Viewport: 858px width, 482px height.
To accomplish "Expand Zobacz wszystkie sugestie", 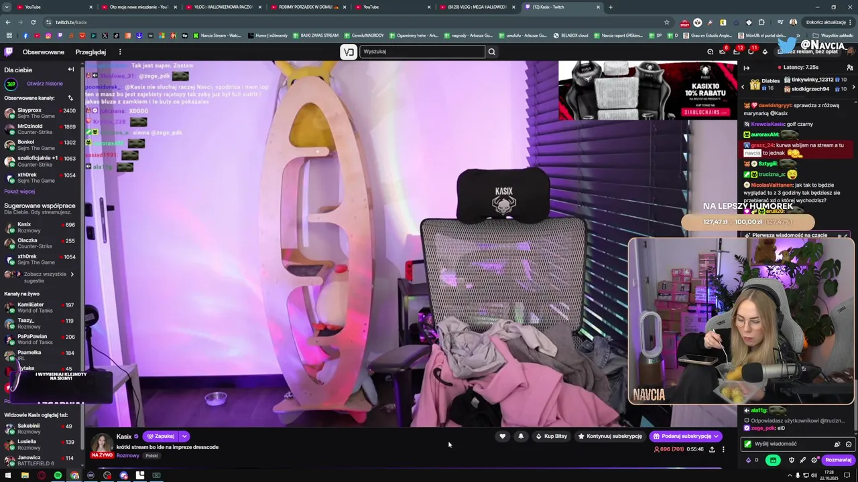I will (x=40, y=276).
